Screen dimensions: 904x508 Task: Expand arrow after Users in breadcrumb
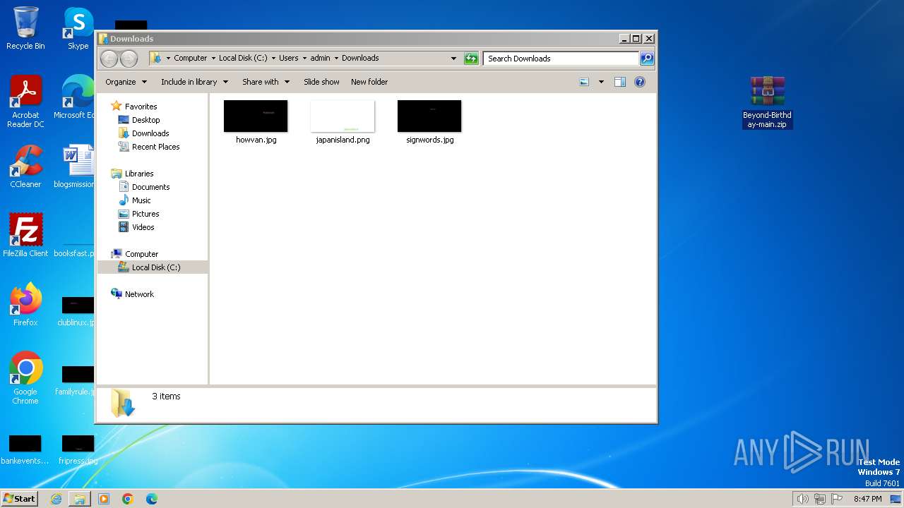pos(304,59)
